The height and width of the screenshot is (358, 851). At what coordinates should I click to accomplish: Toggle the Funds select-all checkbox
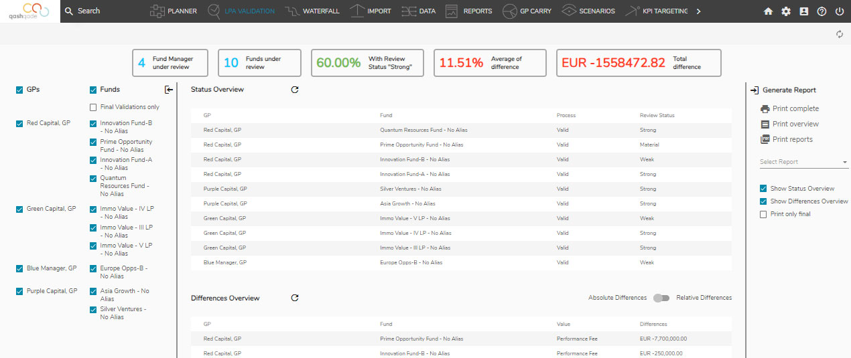coord(93,90)
